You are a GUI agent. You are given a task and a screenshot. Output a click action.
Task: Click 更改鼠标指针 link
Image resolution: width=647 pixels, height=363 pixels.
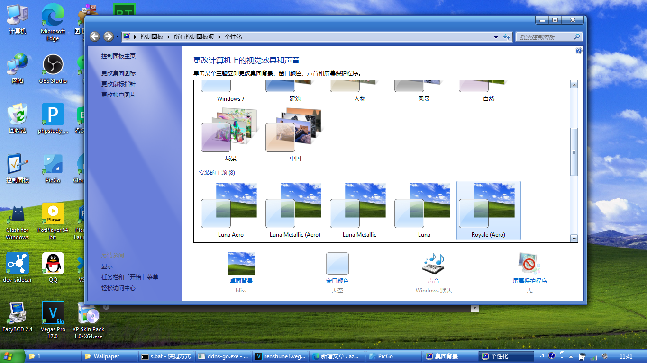coord(118,84)
